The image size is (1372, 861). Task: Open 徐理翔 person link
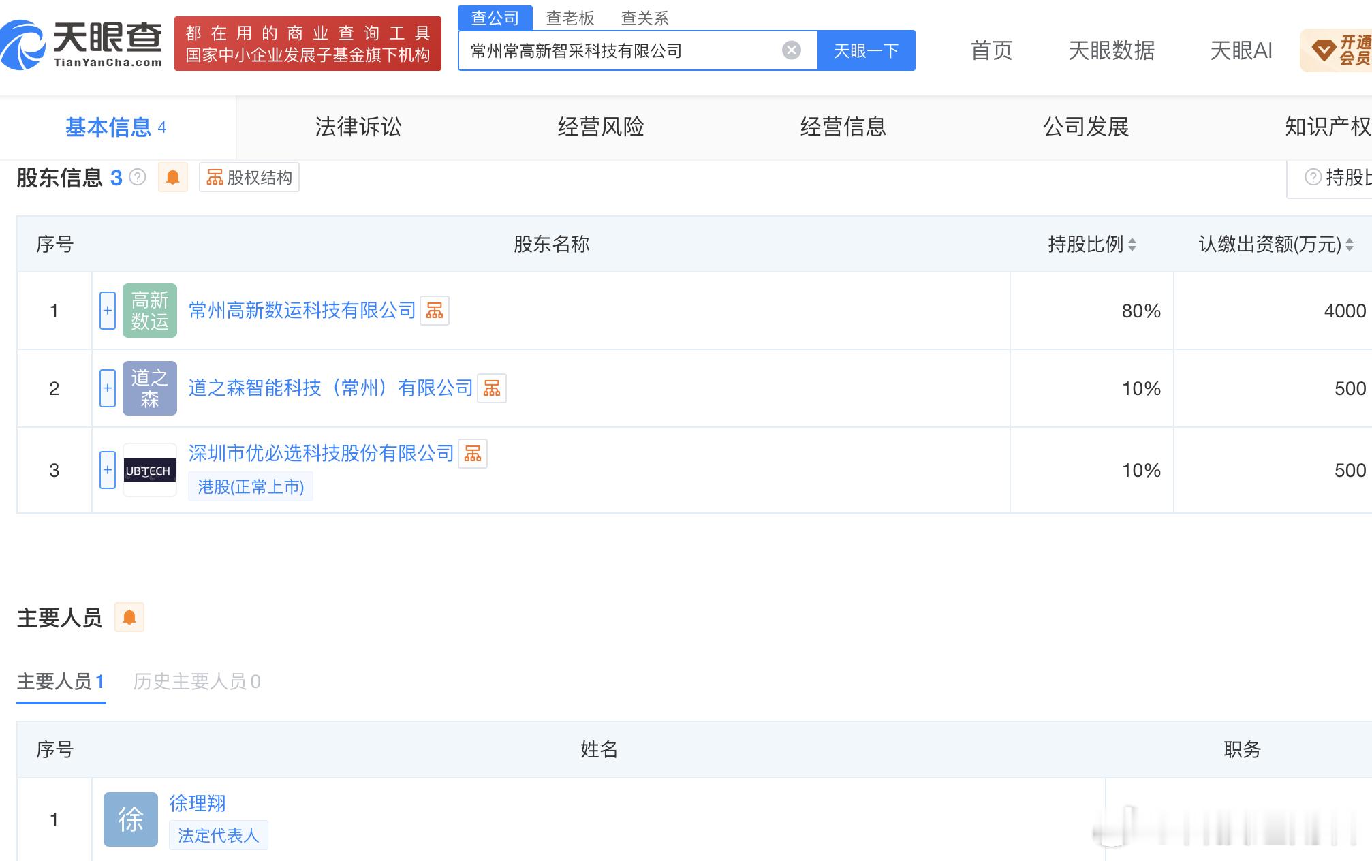[198, 804]
